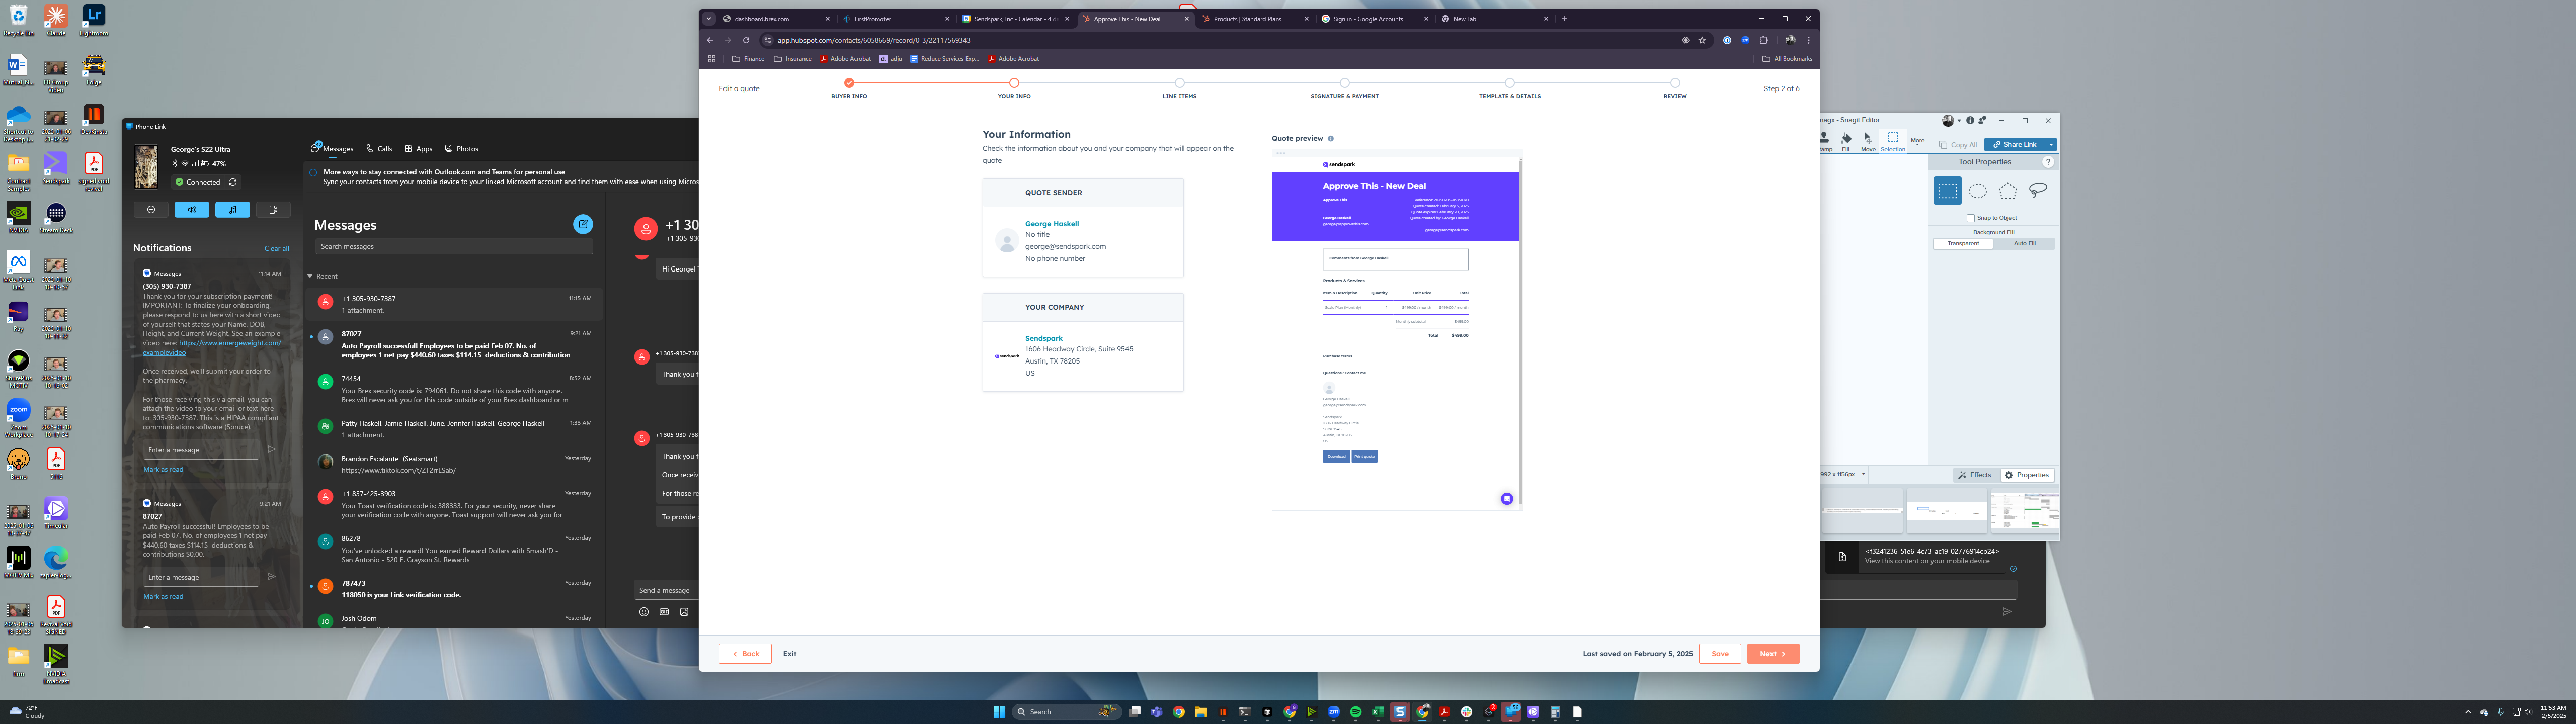
Task: Open new browser tab with plus button
Action: coord(1564,19)
